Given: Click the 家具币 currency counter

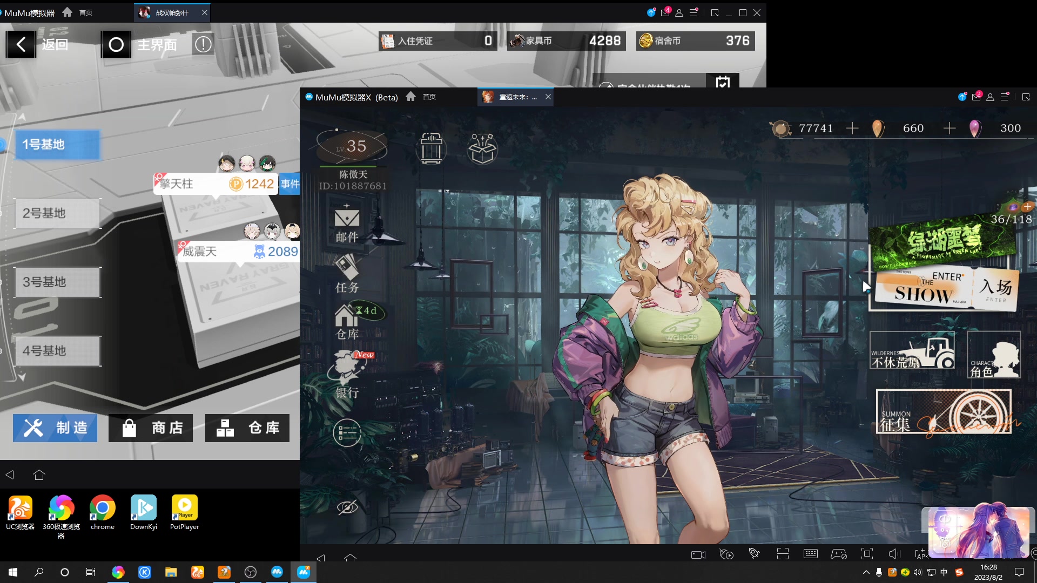Looking at the screenshot, I should click(x=566, y=40).
